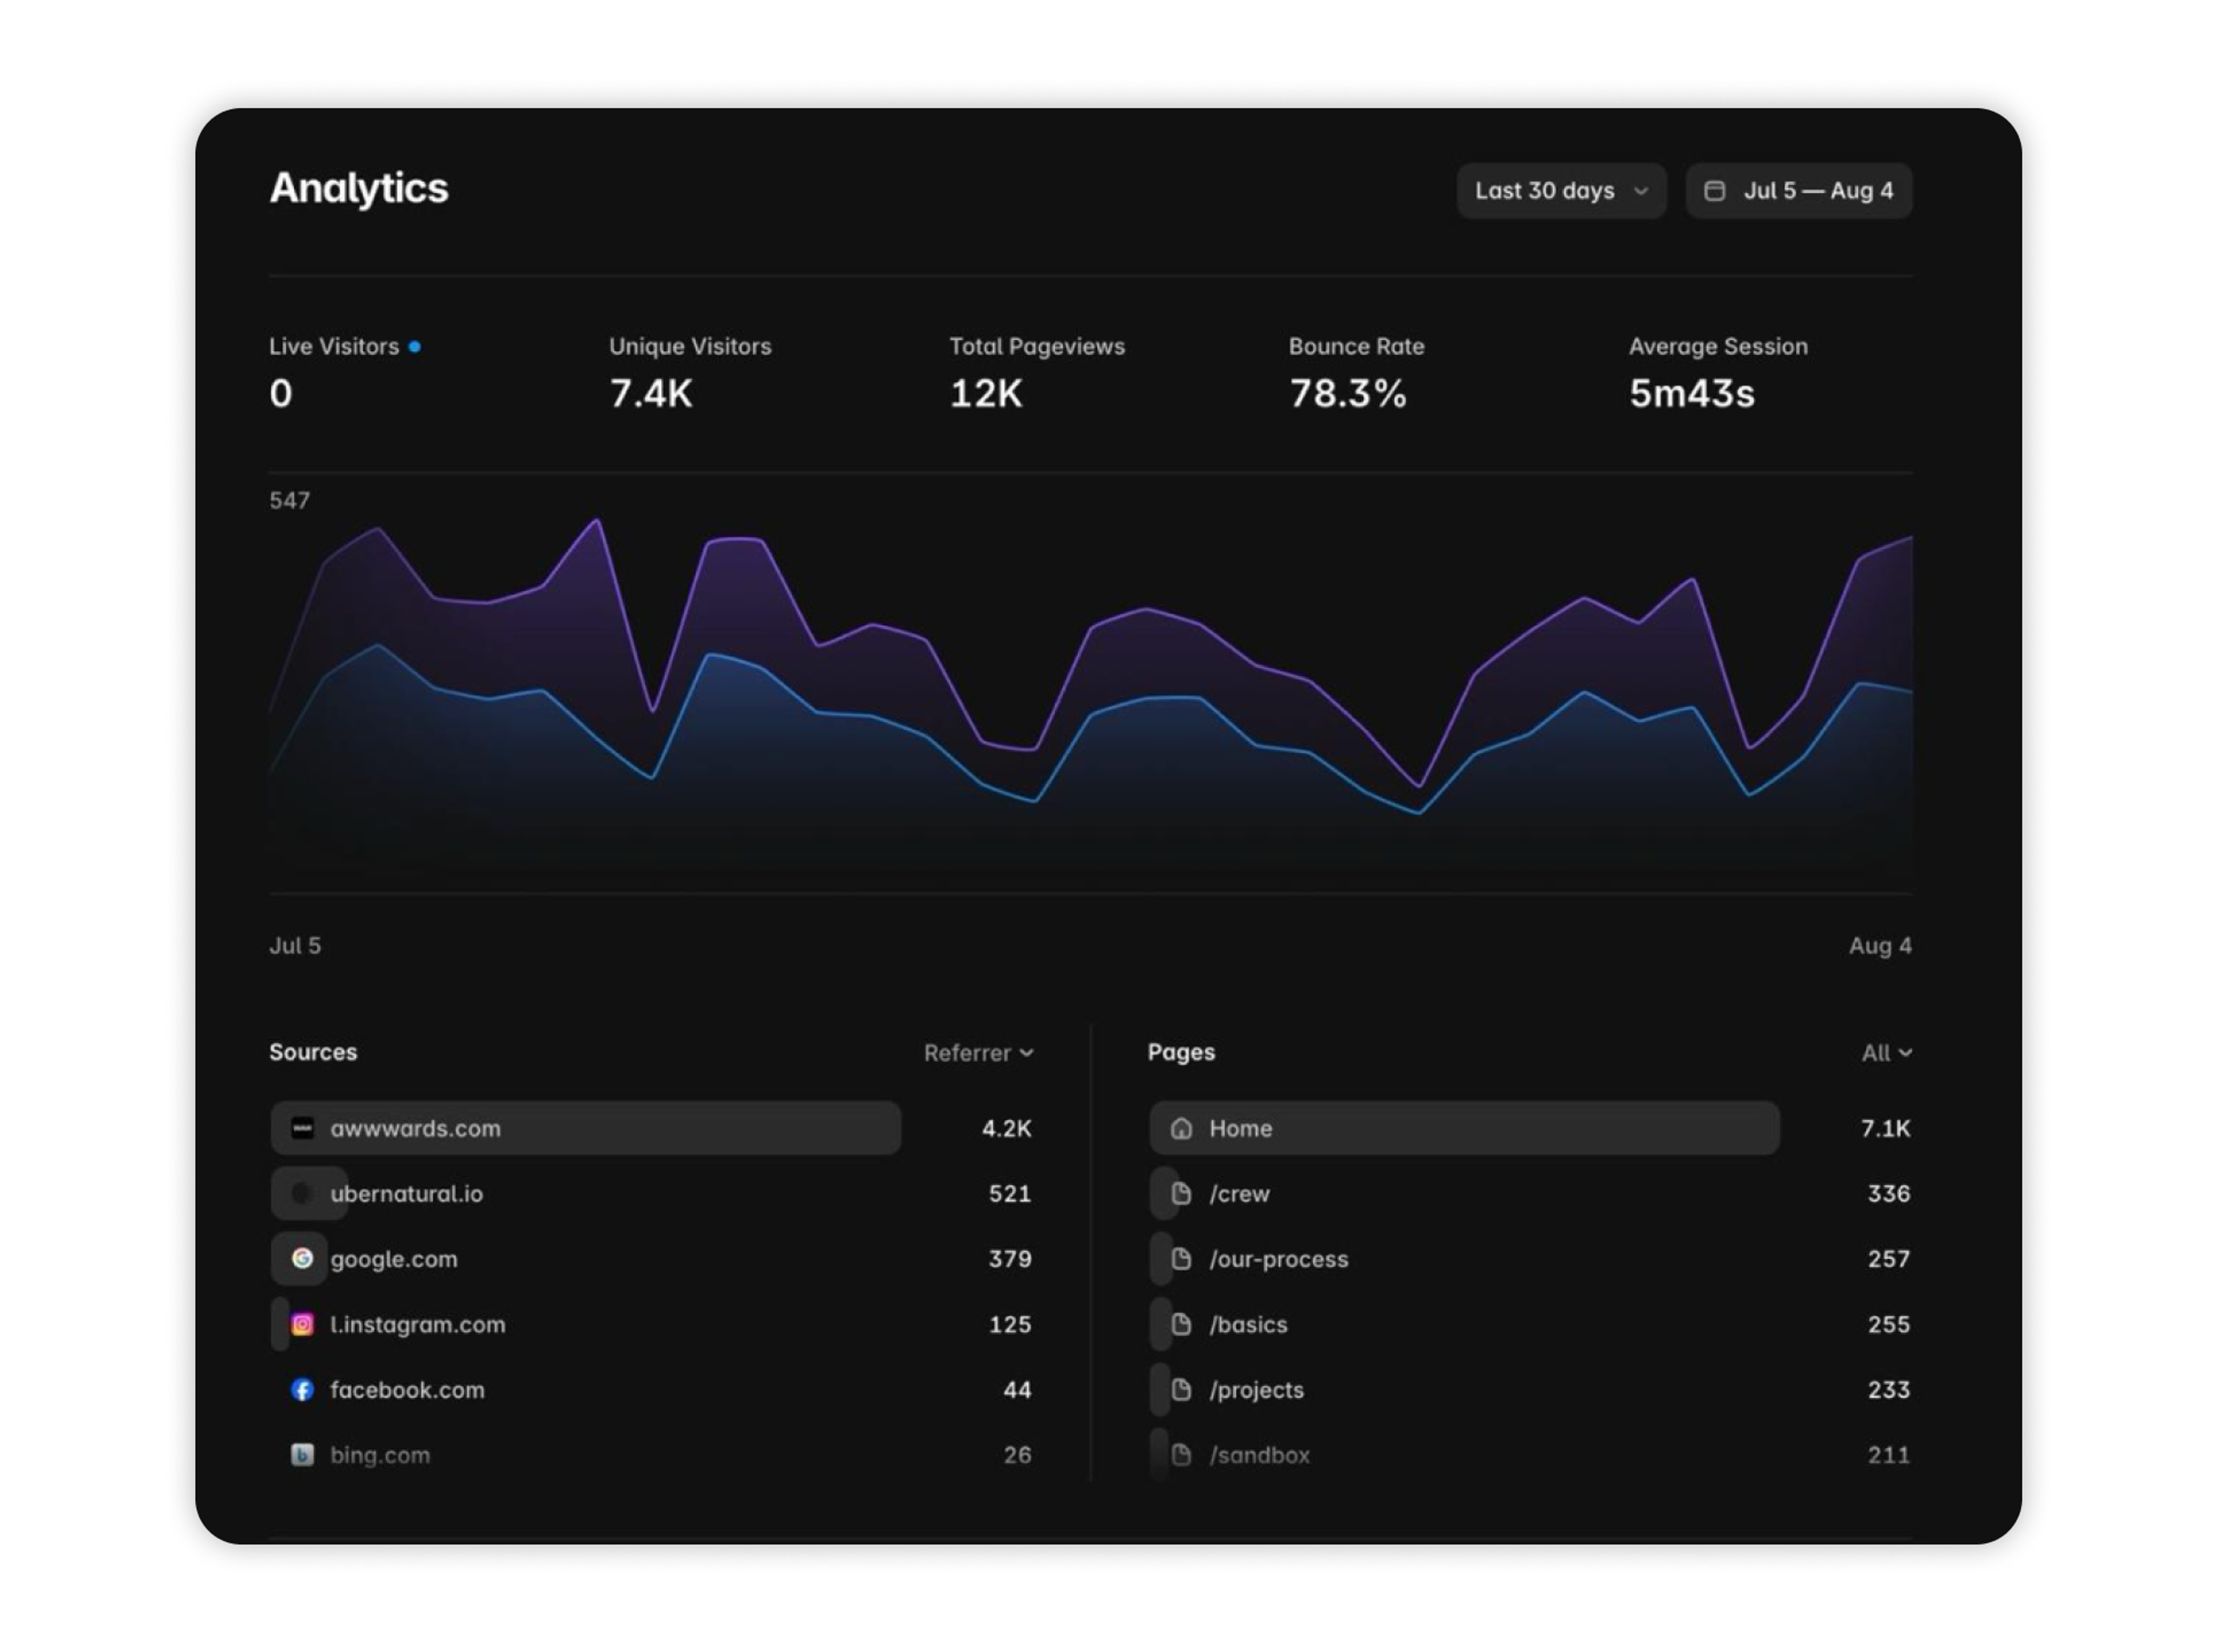Click the Bounce Rate 78.3% metric
This screenshot has height=1652, width=2217.
[1356, 373]
